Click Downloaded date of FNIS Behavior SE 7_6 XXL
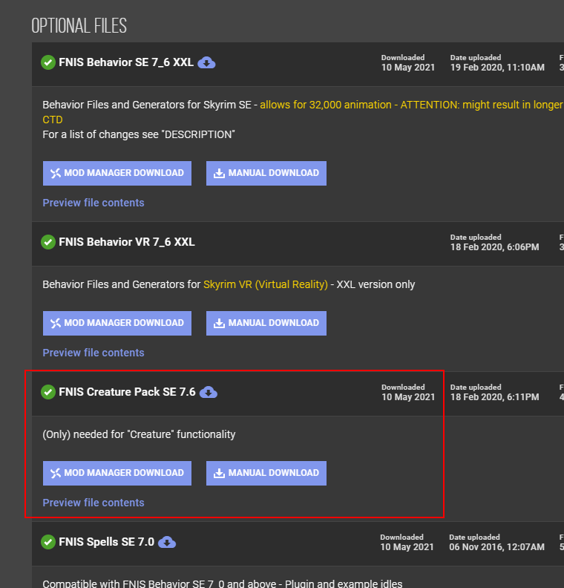 point(408,68)
